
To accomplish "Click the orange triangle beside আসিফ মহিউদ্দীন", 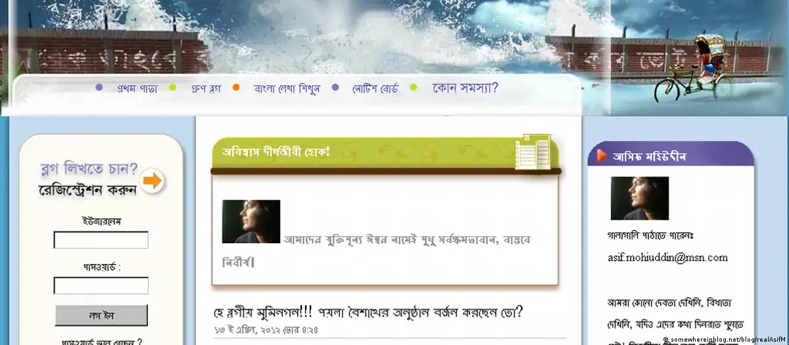I will (601, 156).
